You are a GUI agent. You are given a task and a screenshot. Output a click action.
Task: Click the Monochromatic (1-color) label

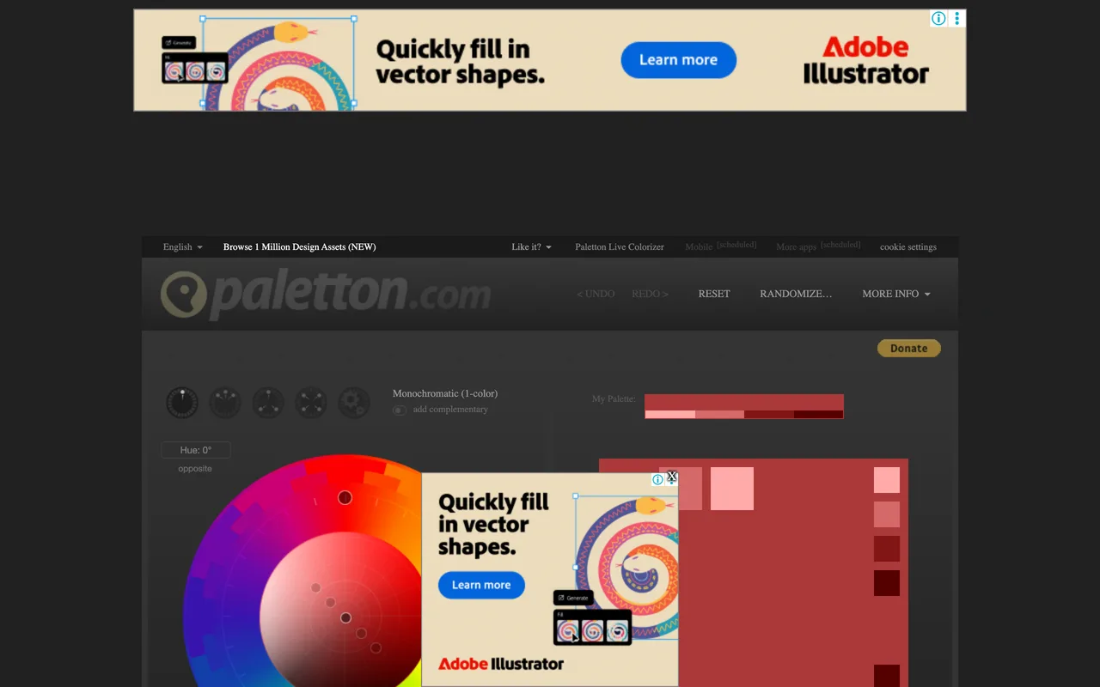[445, 393]
